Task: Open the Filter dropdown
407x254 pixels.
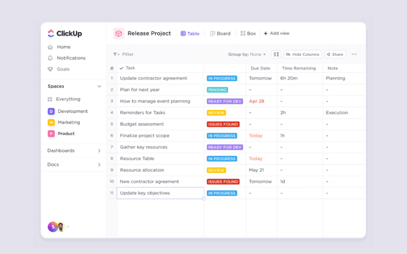Action: 124,54
